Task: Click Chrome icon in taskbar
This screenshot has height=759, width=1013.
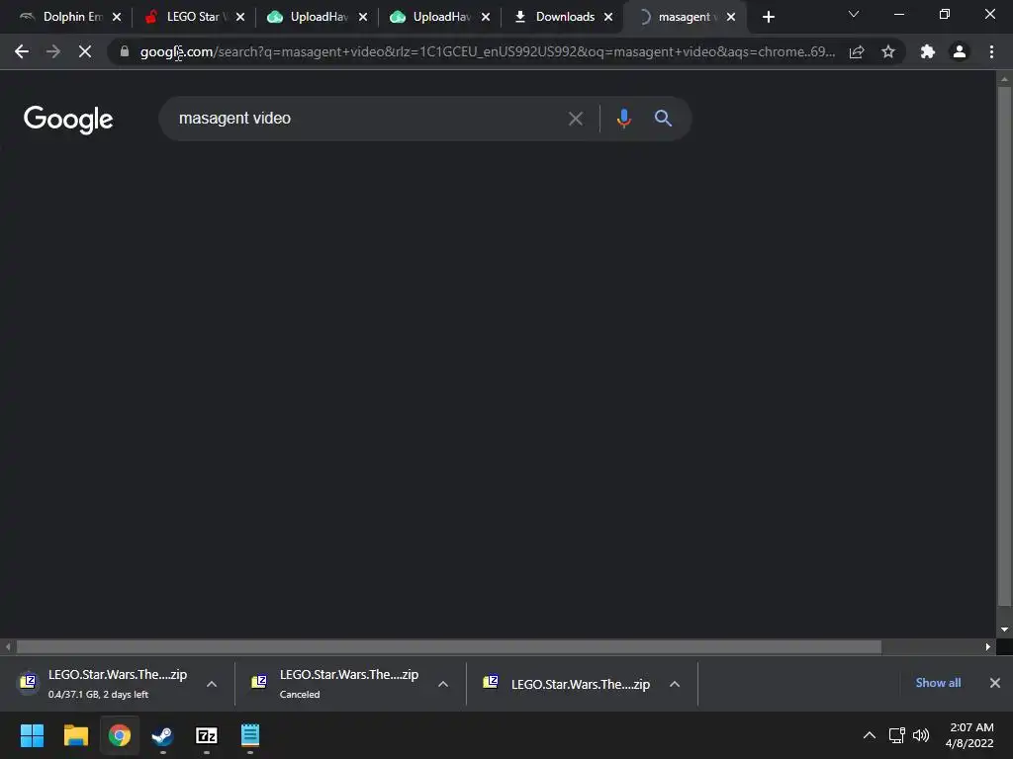Action: (120, 735)
